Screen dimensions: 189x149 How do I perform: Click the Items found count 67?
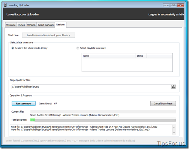pyautogui.click(x=55, y=104)
